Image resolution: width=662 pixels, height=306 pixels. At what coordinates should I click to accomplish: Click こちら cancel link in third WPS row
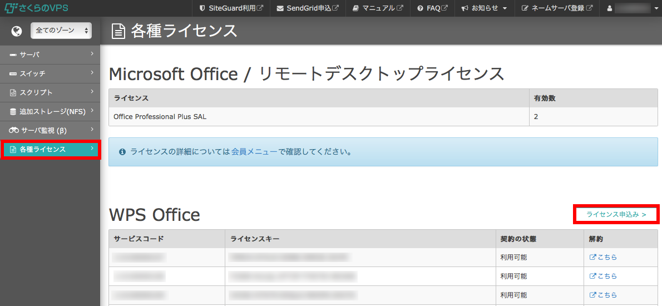tap(603, 295)
